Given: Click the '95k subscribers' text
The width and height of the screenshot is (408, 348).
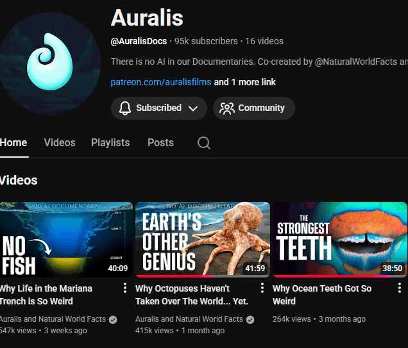Looking at the screenshot, I should pyautogui.click(x=206, y=41).
